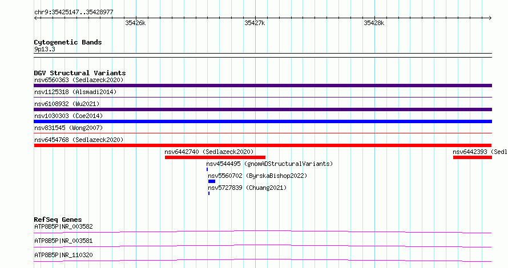This screenshot has width=508, height=268.
Task: Click the nsv4544495 (gnomADStructuralVariants) label
Action: click(269, 164)
